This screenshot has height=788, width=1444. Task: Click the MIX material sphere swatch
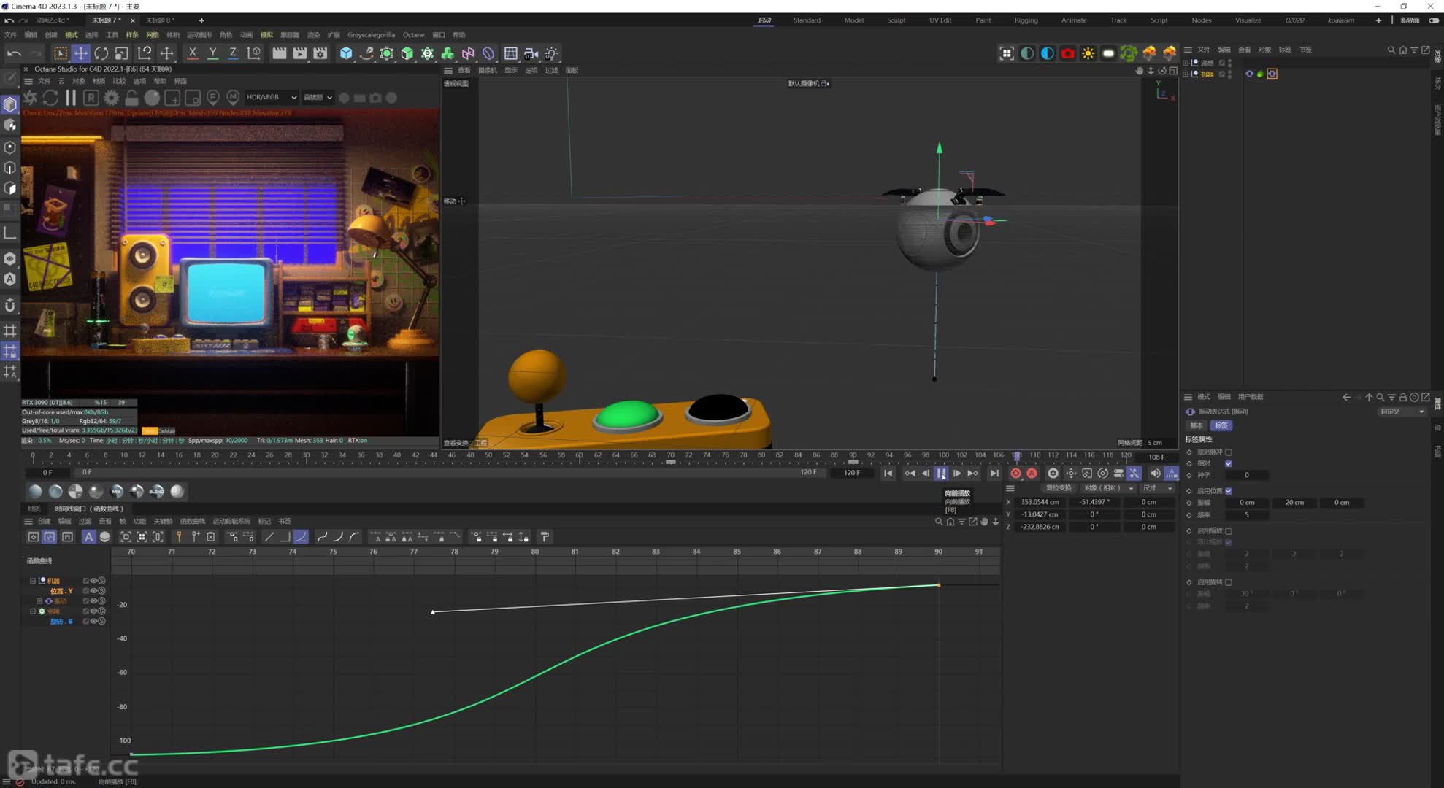click(x=116, y=492)
